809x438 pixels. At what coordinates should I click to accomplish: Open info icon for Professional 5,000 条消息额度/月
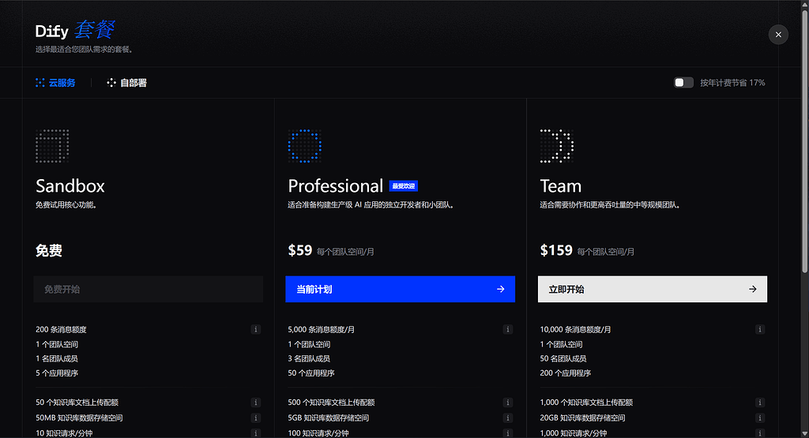tap(508, 329)
